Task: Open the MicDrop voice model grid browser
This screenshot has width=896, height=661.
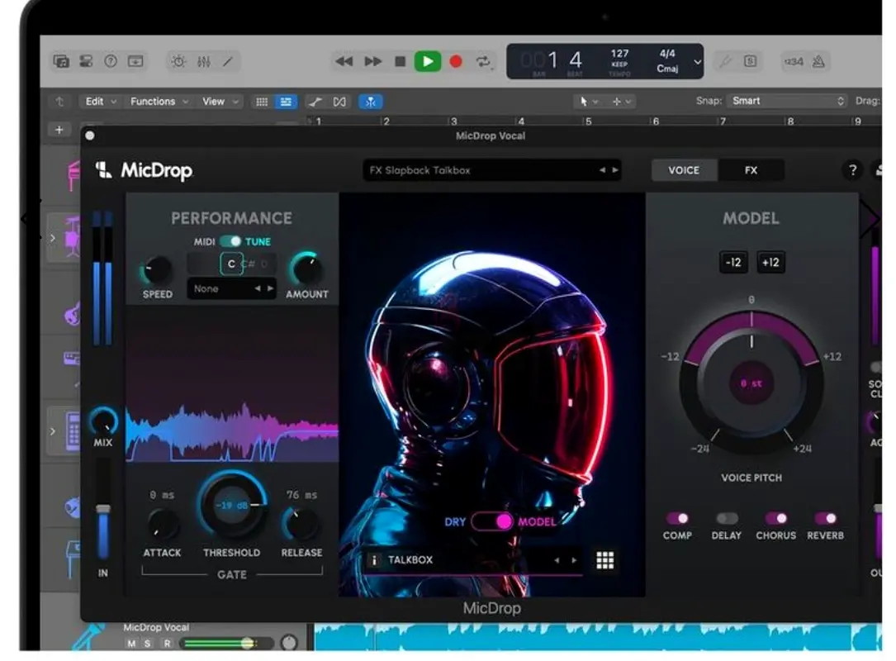Action: 604,560
